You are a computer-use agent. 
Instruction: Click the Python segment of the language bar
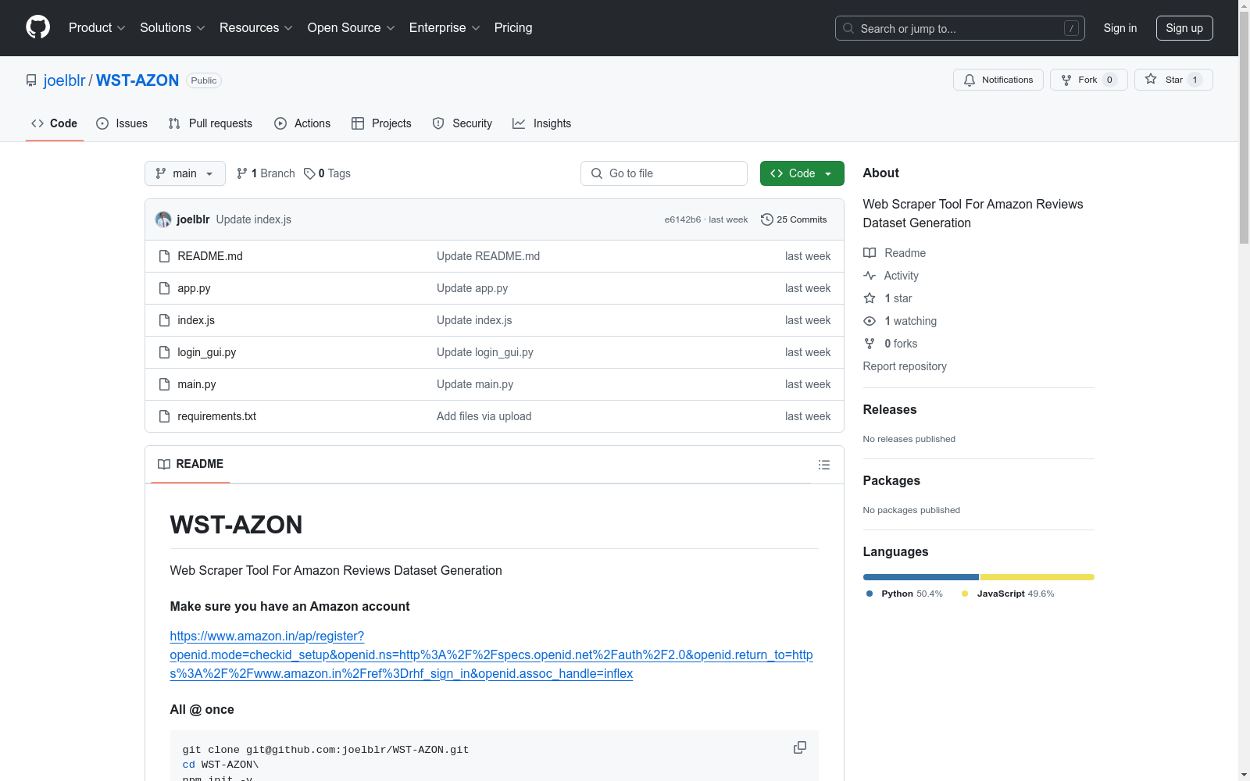tap(920, 577)
